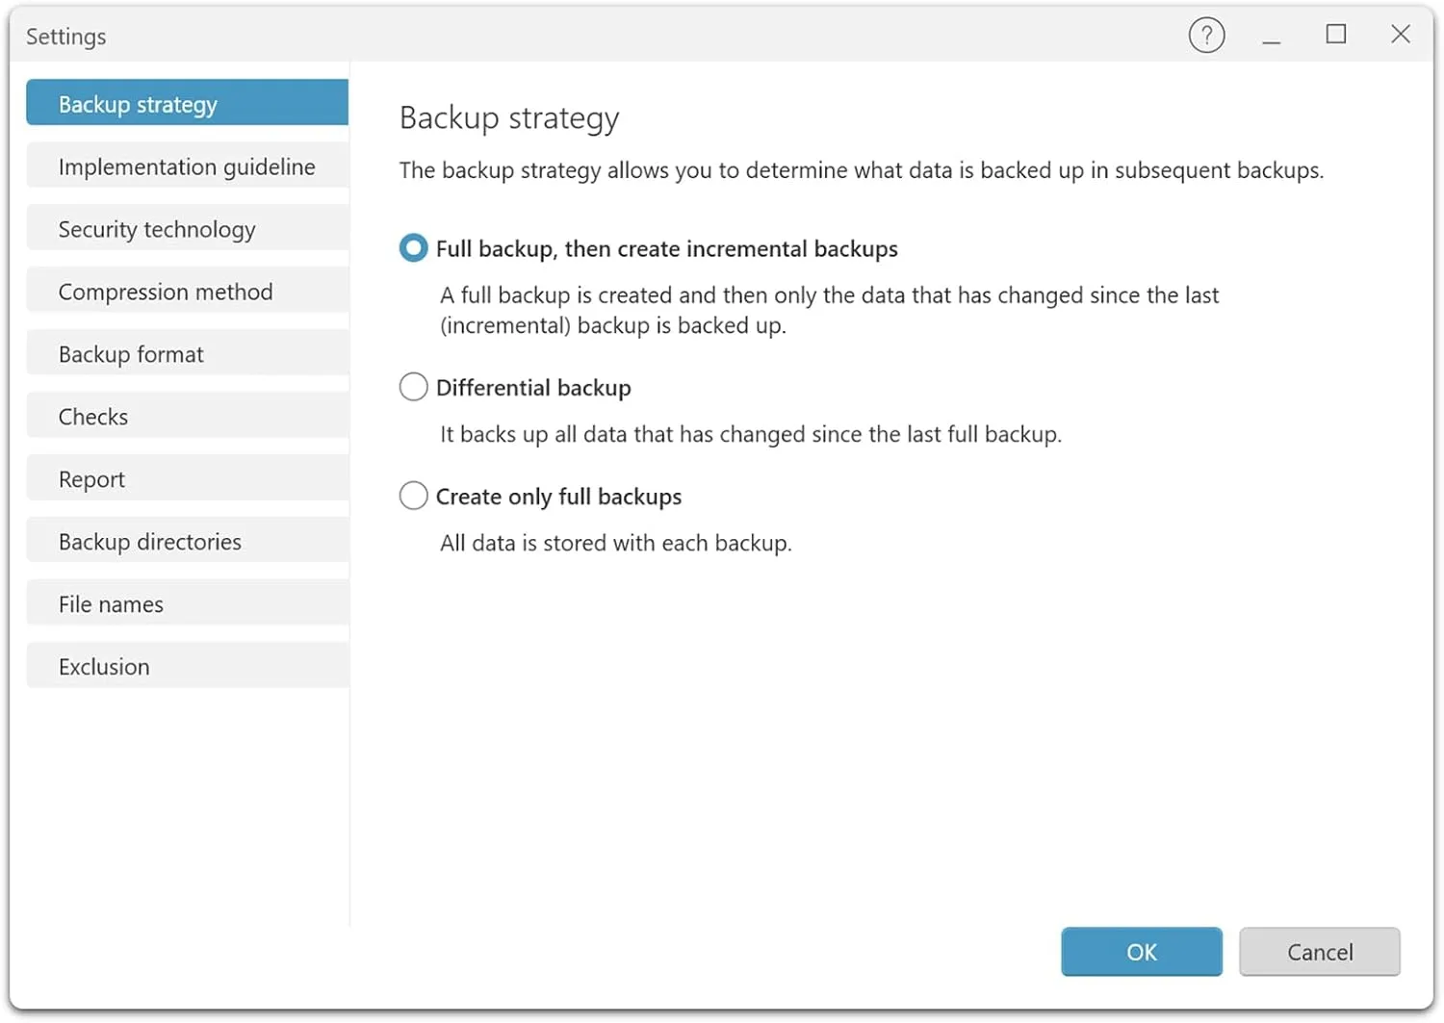Open the Compression method section
1444x1023 pixels.
tap(186, 291)
